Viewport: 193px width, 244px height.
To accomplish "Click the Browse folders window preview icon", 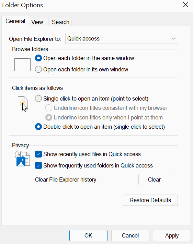I will [22, 65].
